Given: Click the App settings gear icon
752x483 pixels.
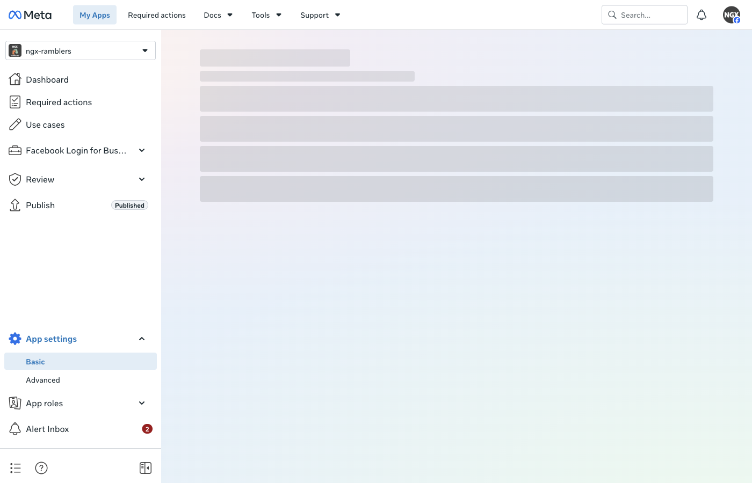Looking at the screenshot, I should click(15, 339).
